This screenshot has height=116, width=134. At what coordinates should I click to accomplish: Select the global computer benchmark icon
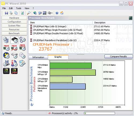(x=6, y=40)
